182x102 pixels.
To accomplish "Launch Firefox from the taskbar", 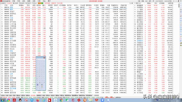I will coord(38,100).
